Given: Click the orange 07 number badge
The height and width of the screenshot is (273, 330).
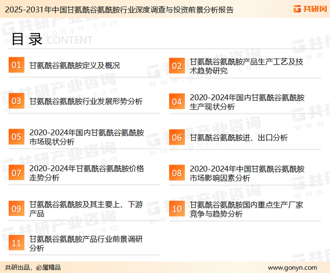Looking at the screenshot, I should point(16,172).
